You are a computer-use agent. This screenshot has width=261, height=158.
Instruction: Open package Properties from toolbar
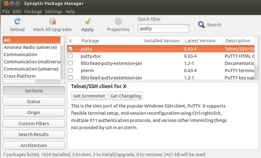(118, 25)
